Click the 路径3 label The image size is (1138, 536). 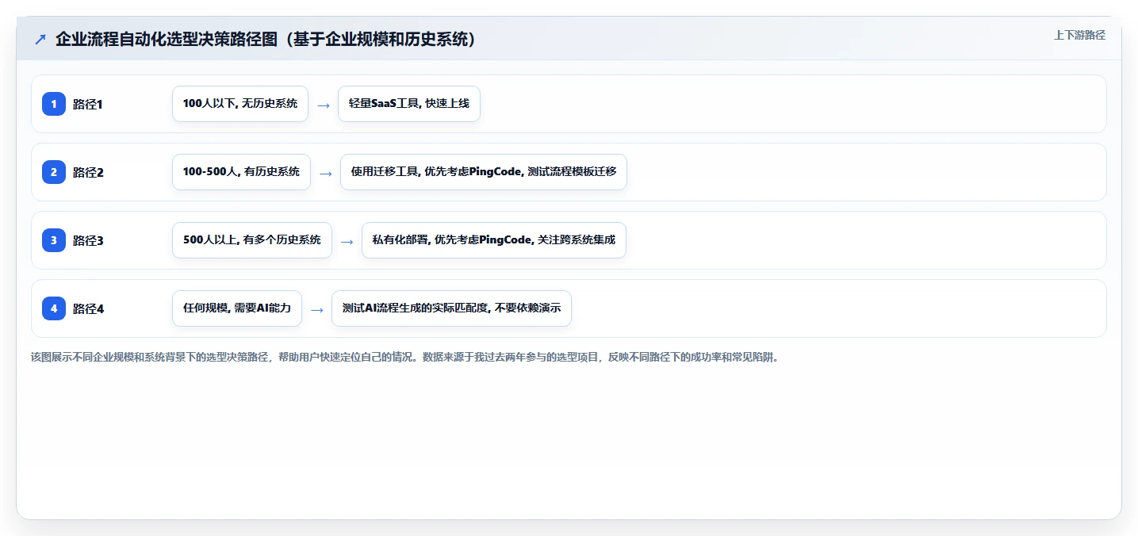click(88, 241)
